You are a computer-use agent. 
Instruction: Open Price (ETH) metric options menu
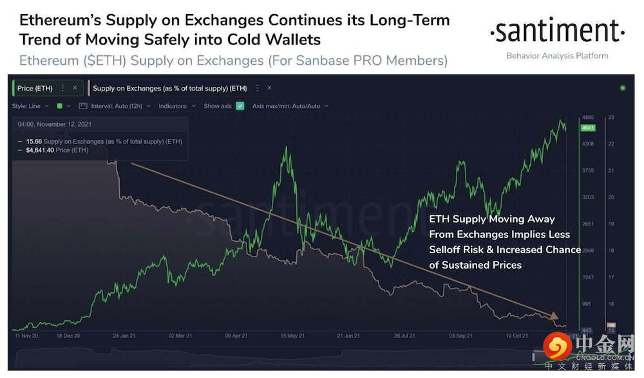coord(62,88)
